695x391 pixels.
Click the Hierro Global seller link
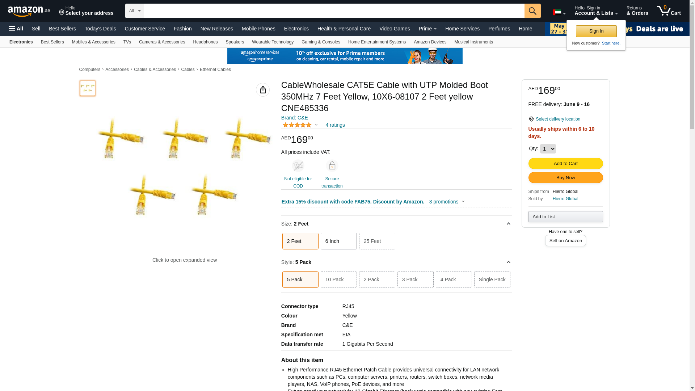point(565,199)
